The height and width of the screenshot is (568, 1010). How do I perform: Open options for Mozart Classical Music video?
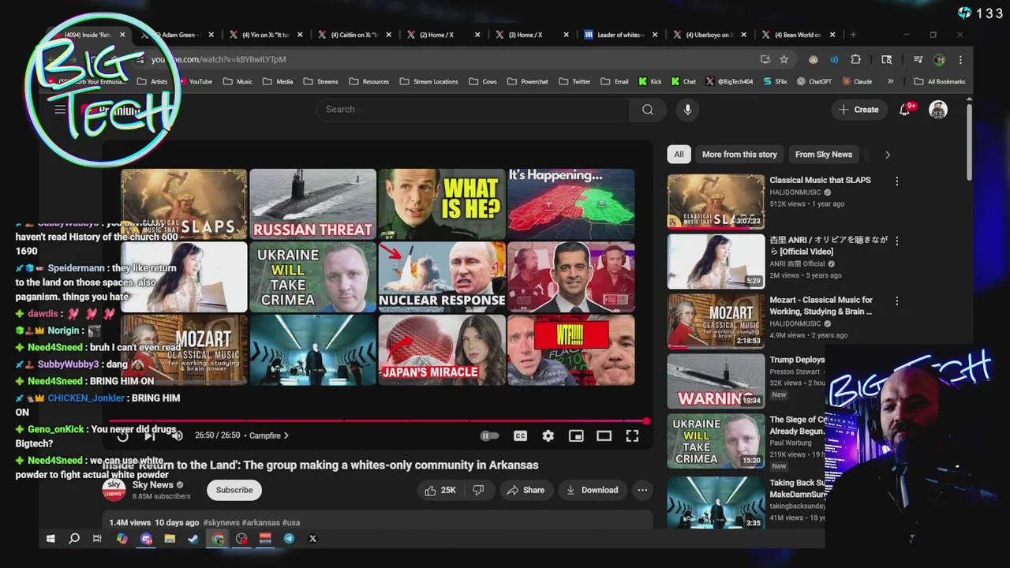tap(896, 301)
